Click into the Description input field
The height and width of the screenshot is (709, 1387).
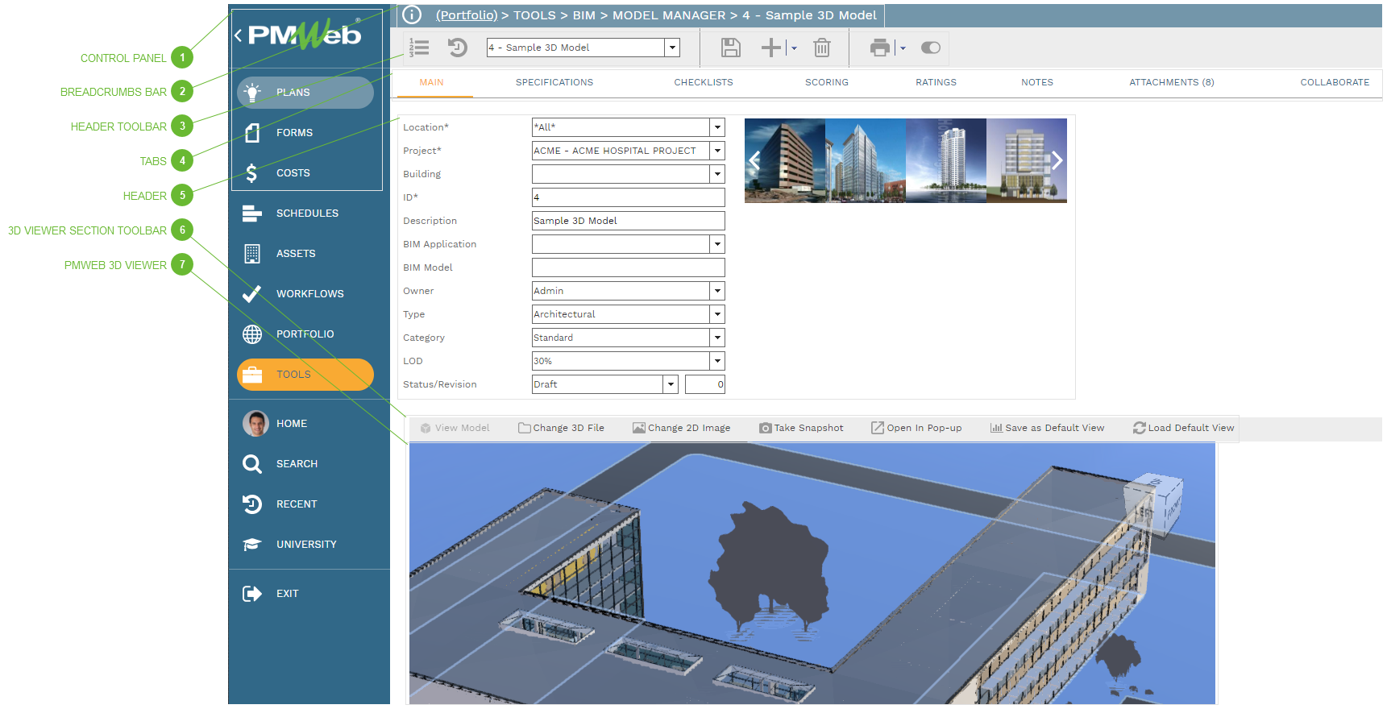point(628,221)
